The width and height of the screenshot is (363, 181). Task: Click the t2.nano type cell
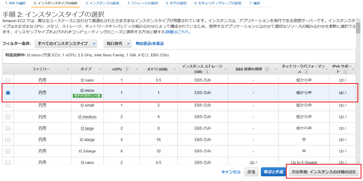point(87,80)
